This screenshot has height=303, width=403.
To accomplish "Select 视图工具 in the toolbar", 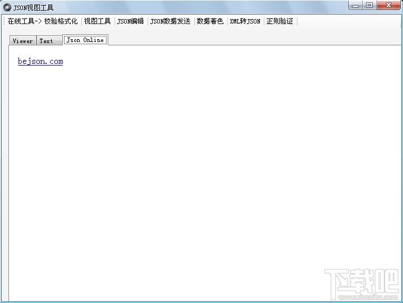I will [x=98, y=21].
